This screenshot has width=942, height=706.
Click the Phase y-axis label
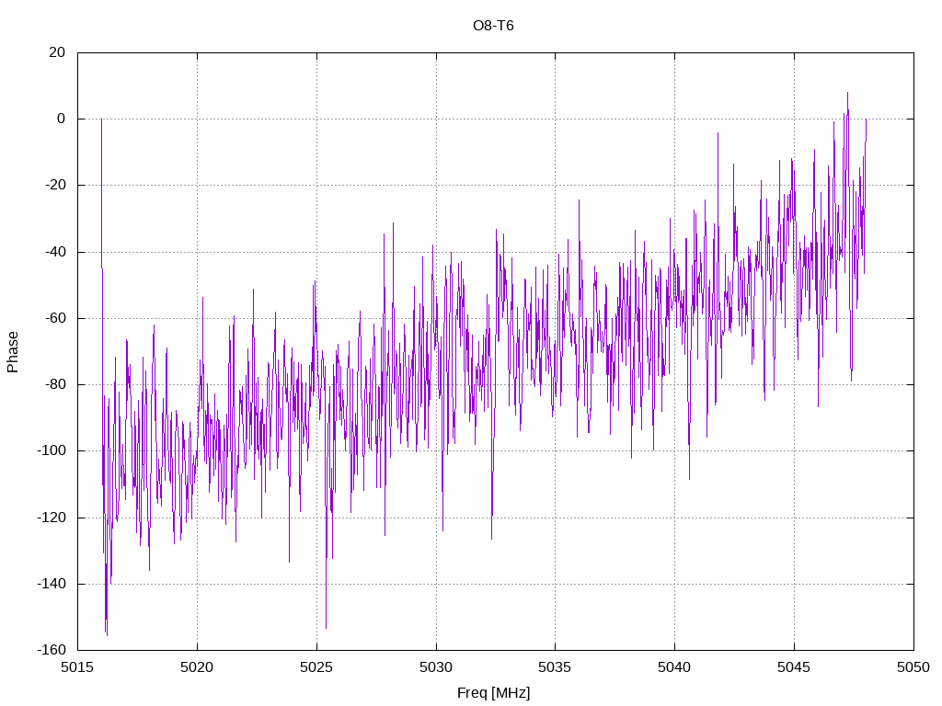coord(13,352)
